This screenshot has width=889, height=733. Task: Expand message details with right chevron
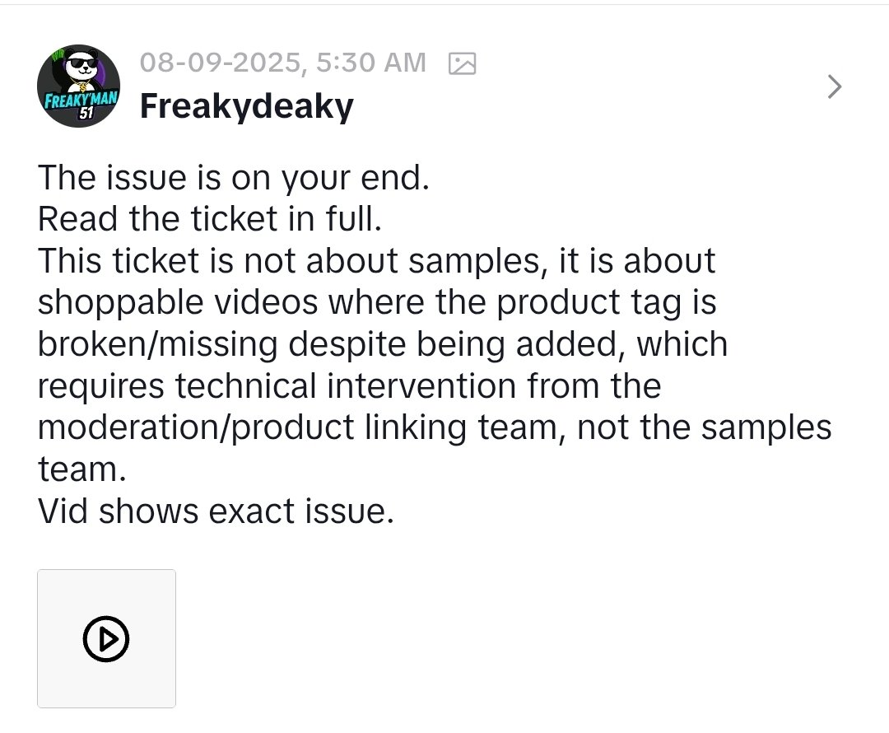coord(834,86)
